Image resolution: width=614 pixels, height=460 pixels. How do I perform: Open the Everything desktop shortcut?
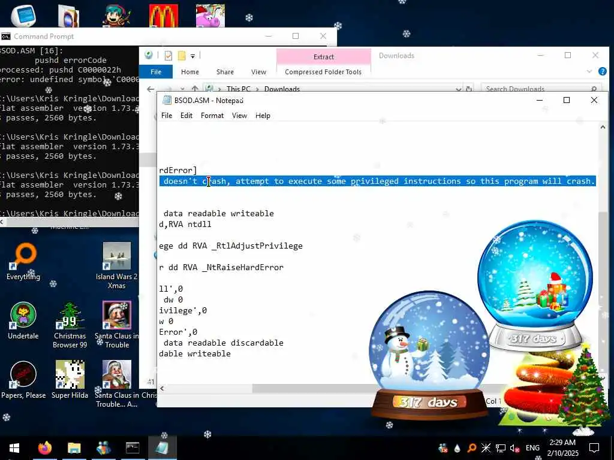(23, 261)
